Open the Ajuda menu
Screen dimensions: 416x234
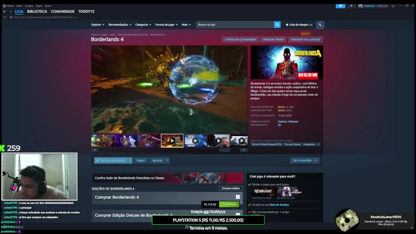48,6
